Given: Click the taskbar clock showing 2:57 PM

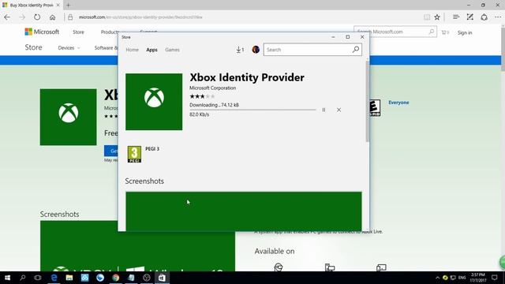Looking at the screenshot, I should 478,278.
